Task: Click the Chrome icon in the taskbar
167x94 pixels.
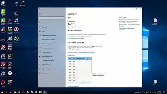Action: (x=19, y=92)
